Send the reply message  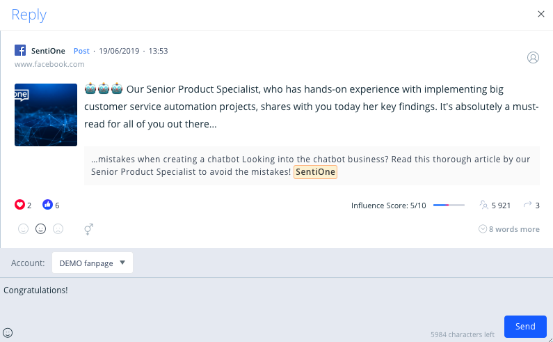point(525,327)
